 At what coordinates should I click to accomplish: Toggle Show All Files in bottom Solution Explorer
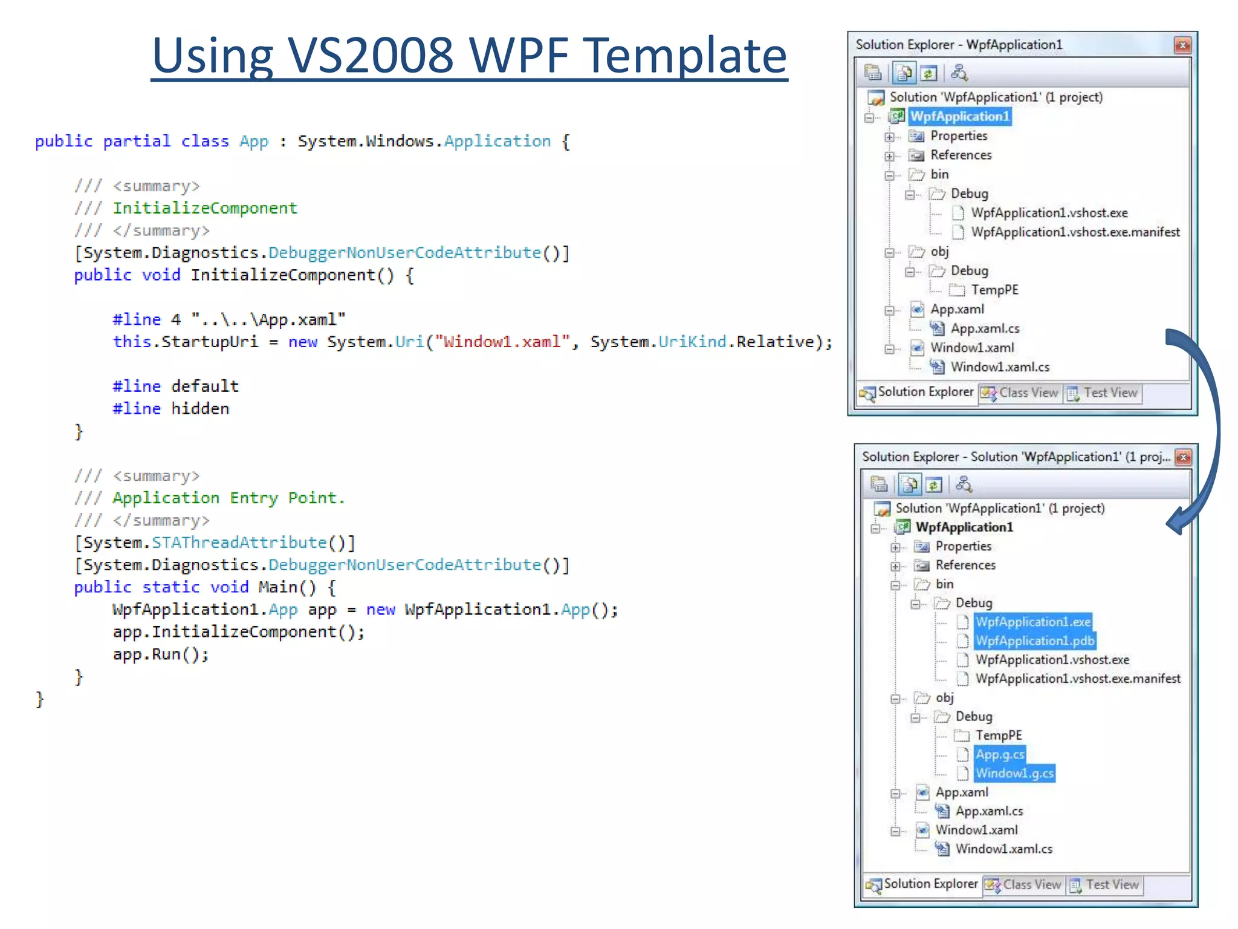point(909,484)
